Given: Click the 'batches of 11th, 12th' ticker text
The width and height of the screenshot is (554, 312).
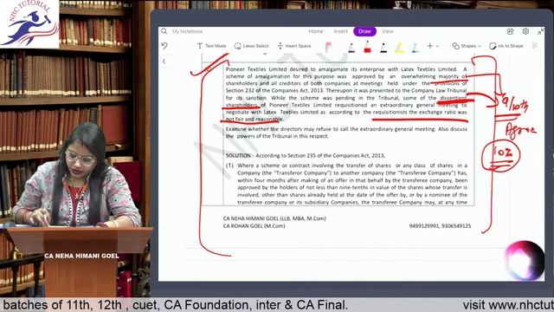Looking at the screenshot, I should (x=62, y=305).
